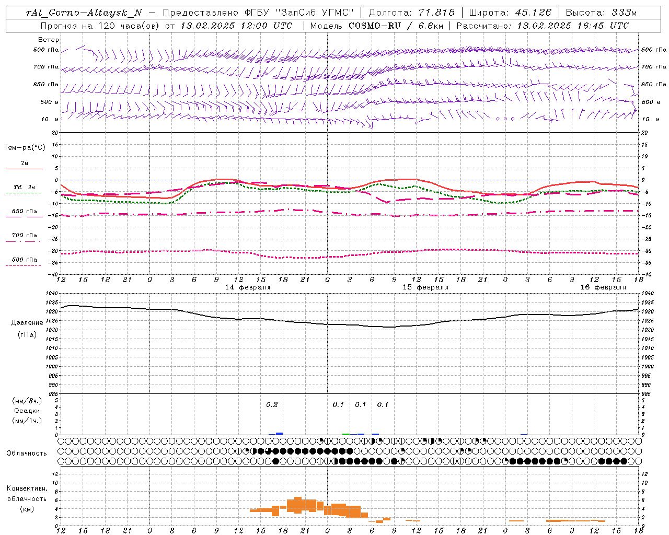The height and width of the screenshot is (535, 669).
Task: Click the Прогноз на 120 часа(ов) text
Action: 100,26
